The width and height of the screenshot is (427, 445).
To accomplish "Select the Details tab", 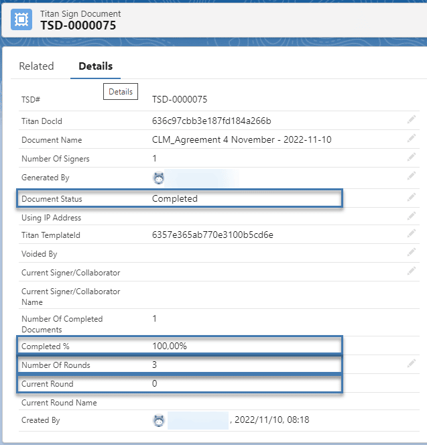I will [x=95, y=66].
